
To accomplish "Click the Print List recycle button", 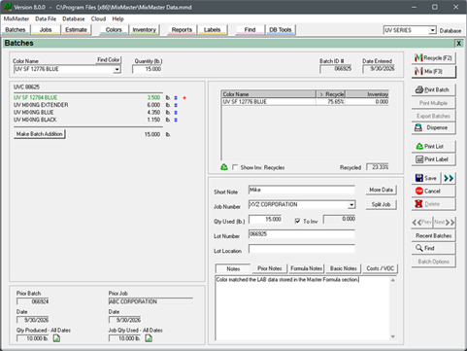I will pyautogui.click(x=434, y=147).
